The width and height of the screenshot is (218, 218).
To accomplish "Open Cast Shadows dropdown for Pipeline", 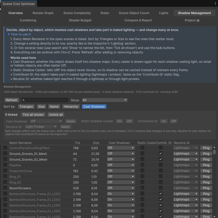I will pyautogui.click(x=121, y=165).
